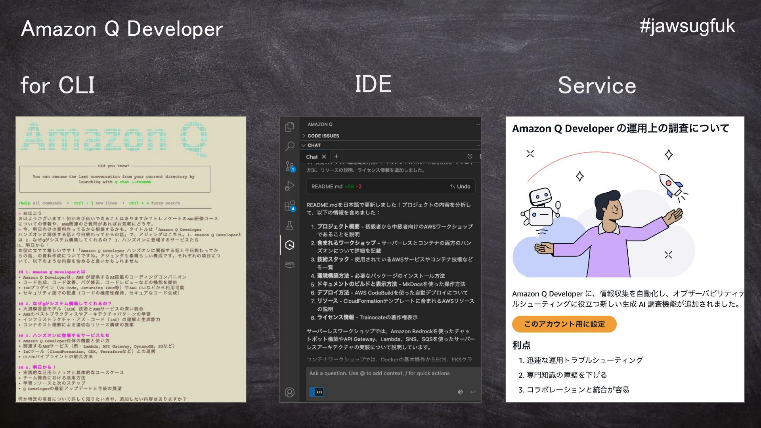This screenshot has width=761, height=428.
Task: Open Run and Debug icon in activity bar
Action: (x=290, y=186)
